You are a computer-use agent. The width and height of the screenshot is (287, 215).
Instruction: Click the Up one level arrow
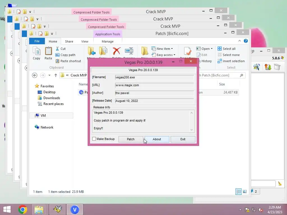56,75
